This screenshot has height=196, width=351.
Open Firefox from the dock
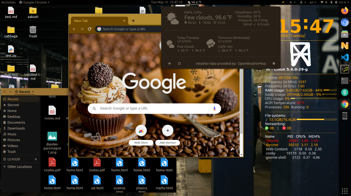(x=345, y=11)
